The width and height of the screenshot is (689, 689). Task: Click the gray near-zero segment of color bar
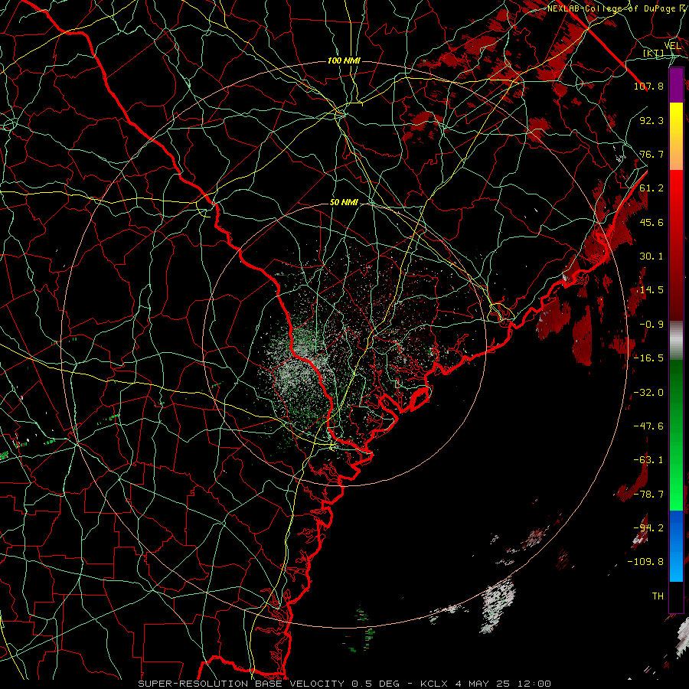click(x=676, y=341)
